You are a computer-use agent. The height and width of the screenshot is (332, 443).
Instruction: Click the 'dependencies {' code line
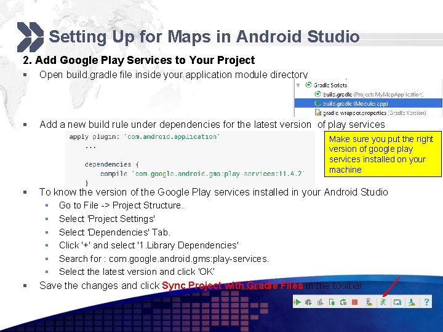[x=111, y=164]
